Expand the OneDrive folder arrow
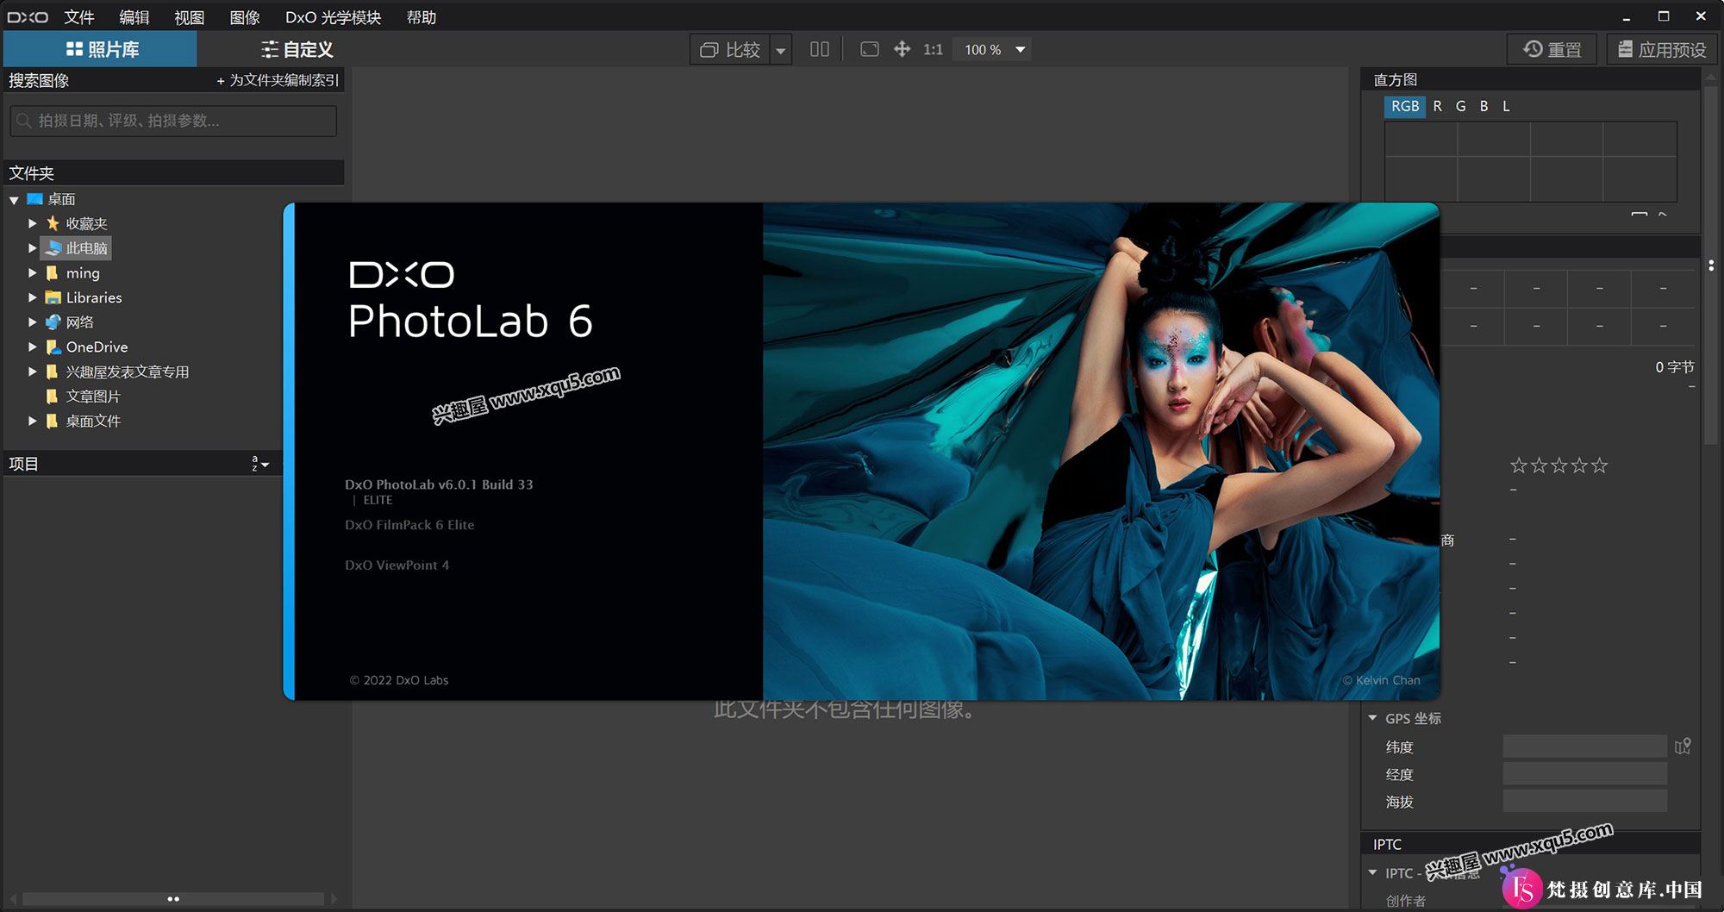Screen dimensions: 1724x912 point(32,347)
